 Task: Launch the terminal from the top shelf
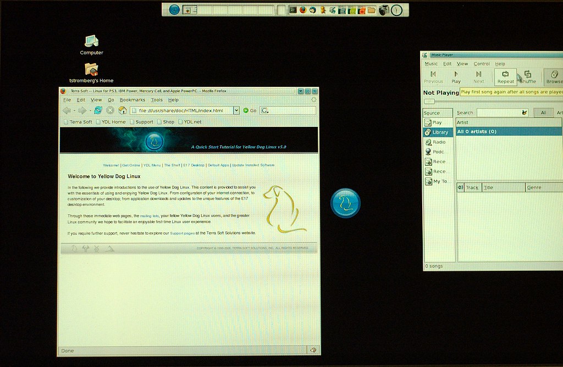[x=293, y=10]
